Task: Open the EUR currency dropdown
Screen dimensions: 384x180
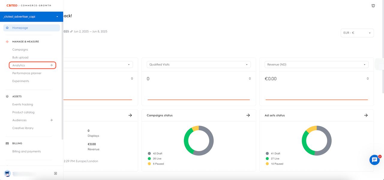Action: (357, 33)
